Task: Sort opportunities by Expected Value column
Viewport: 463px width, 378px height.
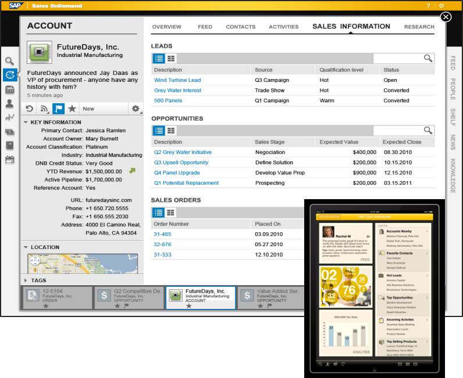Action: click(339, 142)
